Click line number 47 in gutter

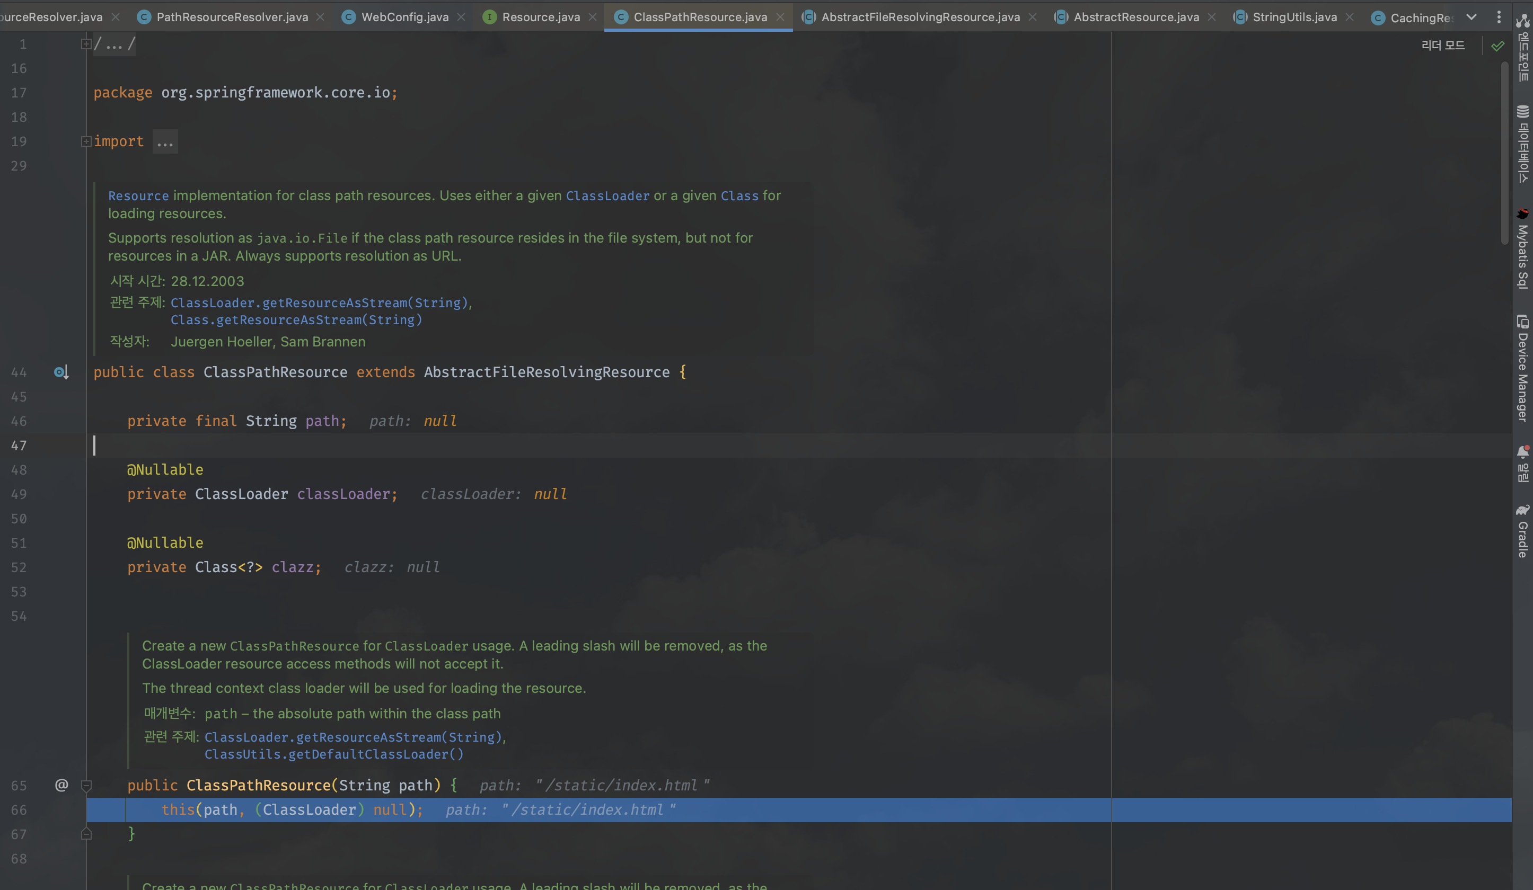click(19, 446)
